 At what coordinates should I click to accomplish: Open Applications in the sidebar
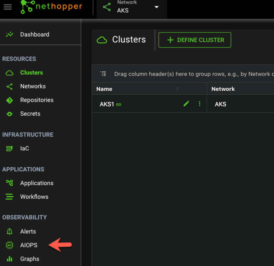click(37, 183)
